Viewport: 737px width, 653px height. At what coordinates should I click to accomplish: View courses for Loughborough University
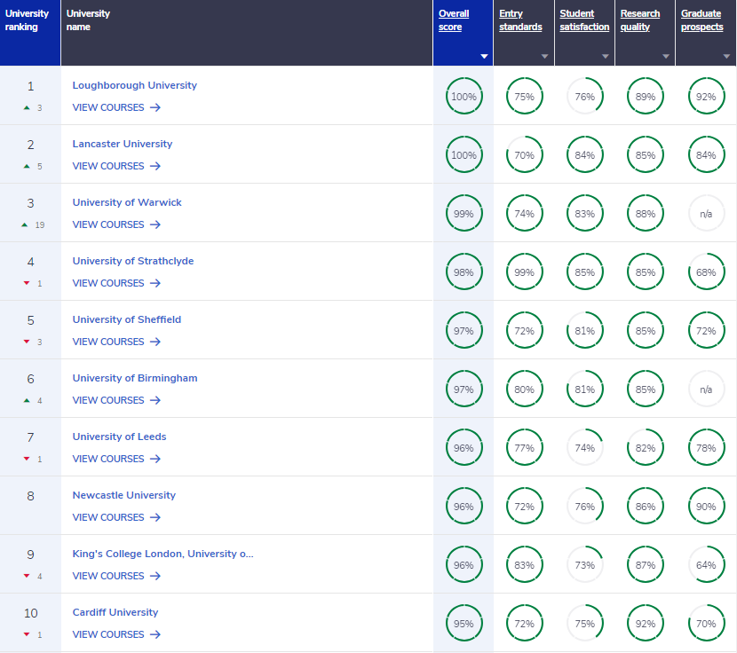pyautogui.click(x=116, y=107)
